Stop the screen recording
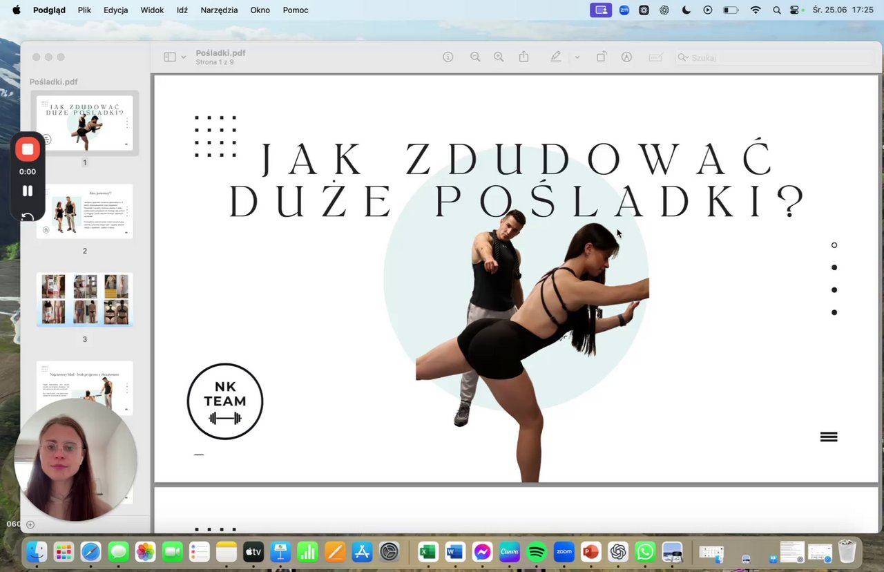The height and width of the screenshot is (572, 884). 28,149
